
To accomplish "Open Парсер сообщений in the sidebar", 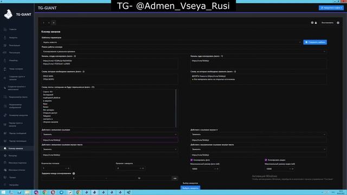I will point(17,133).
